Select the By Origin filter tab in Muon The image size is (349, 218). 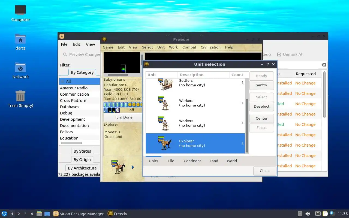click(82, 160)
